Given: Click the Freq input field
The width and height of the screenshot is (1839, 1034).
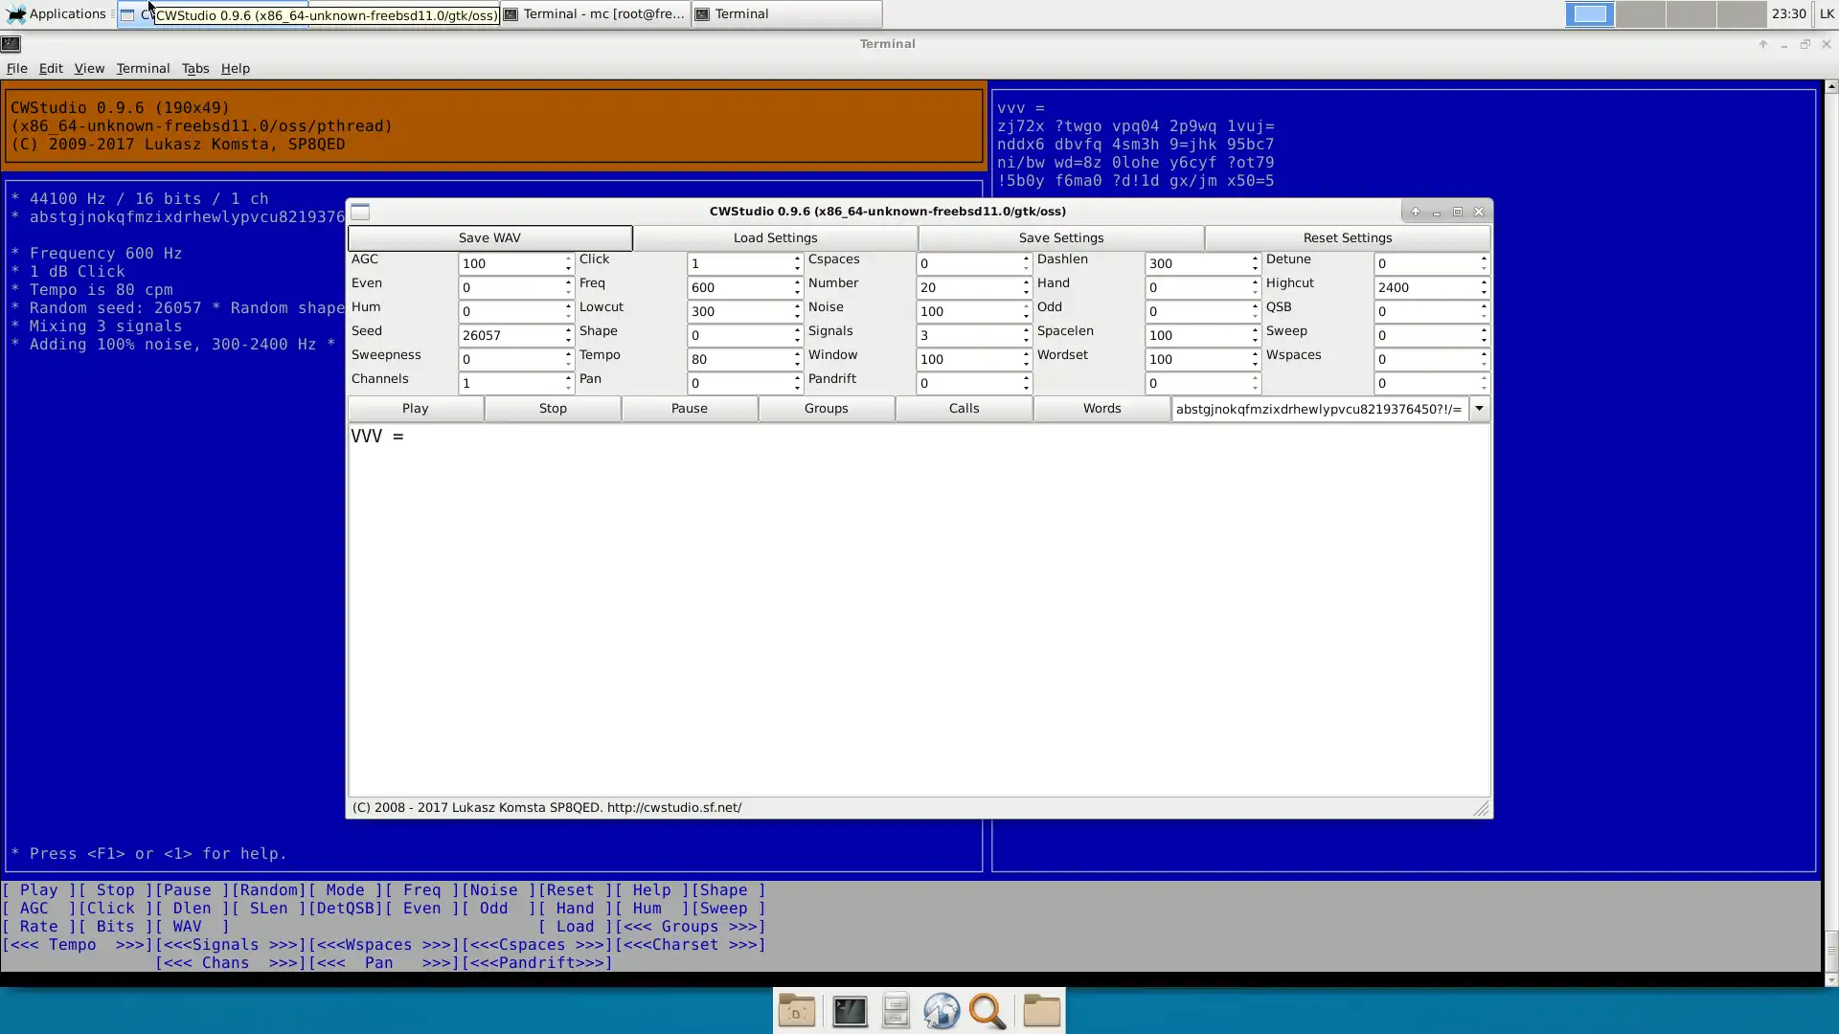Looking at the screenshot, I should [738, 287].
